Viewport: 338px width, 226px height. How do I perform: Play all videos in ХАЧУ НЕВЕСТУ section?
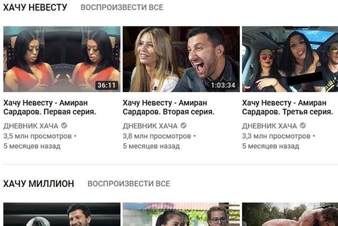122,7
